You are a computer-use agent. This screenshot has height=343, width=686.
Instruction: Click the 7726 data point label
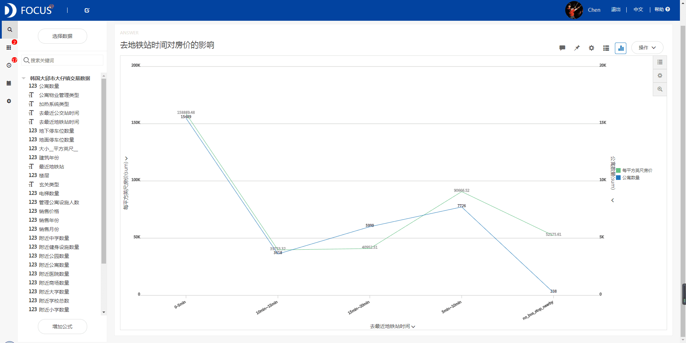coord(462,206)
